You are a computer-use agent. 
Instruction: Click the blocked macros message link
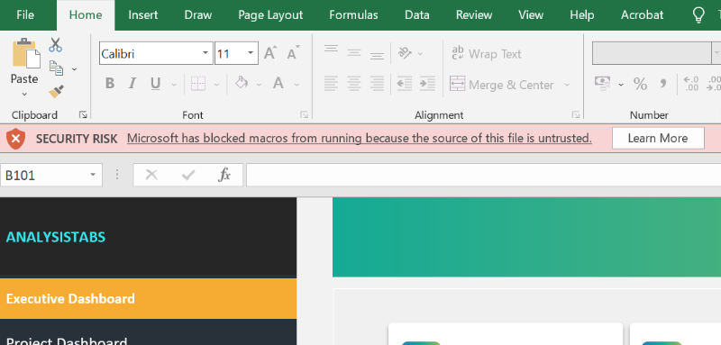359,139
